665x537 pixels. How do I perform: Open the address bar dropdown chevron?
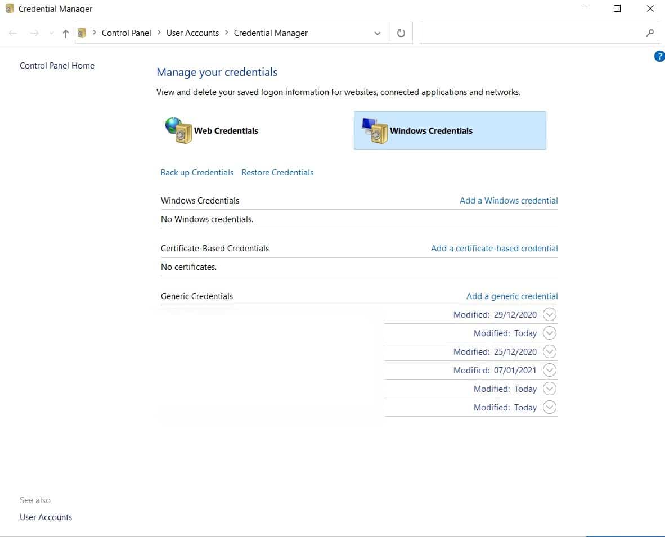(378, 33)
